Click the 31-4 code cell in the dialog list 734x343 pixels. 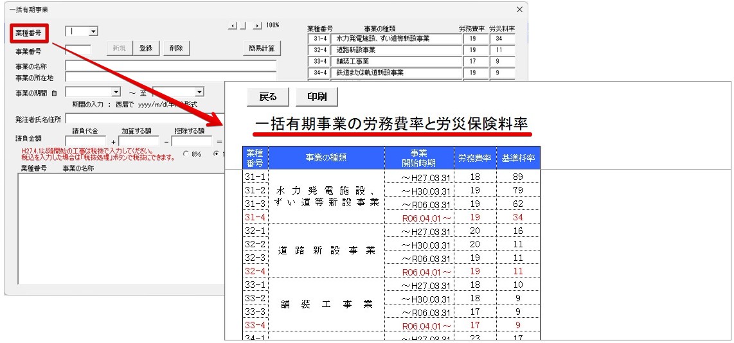point(319,39)
